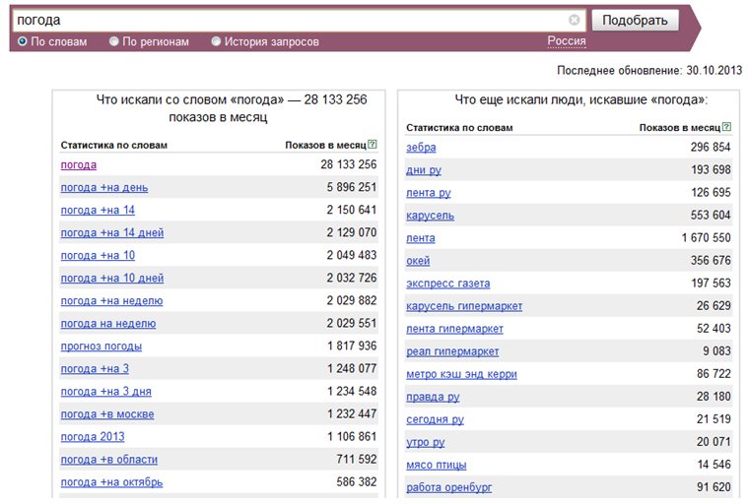Screen dimensions: 748x504
Task: Open the 'погода +в области' link
Action: 109,460
